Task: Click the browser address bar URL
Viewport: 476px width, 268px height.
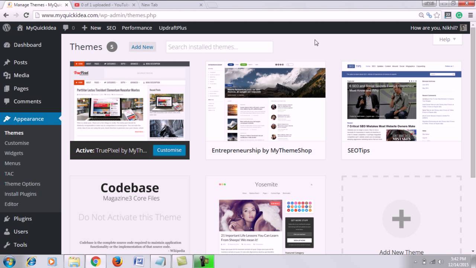Action: tap(99, 15)
